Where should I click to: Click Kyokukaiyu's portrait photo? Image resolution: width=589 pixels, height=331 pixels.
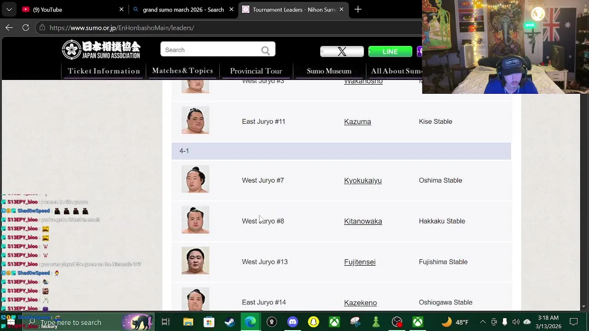coord(195,179)
